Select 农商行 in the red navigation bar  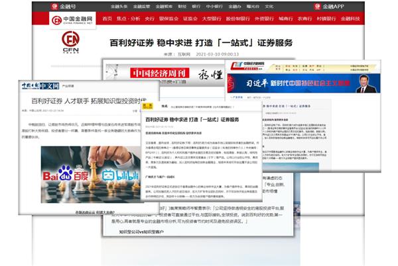click(x=305, y=19)
